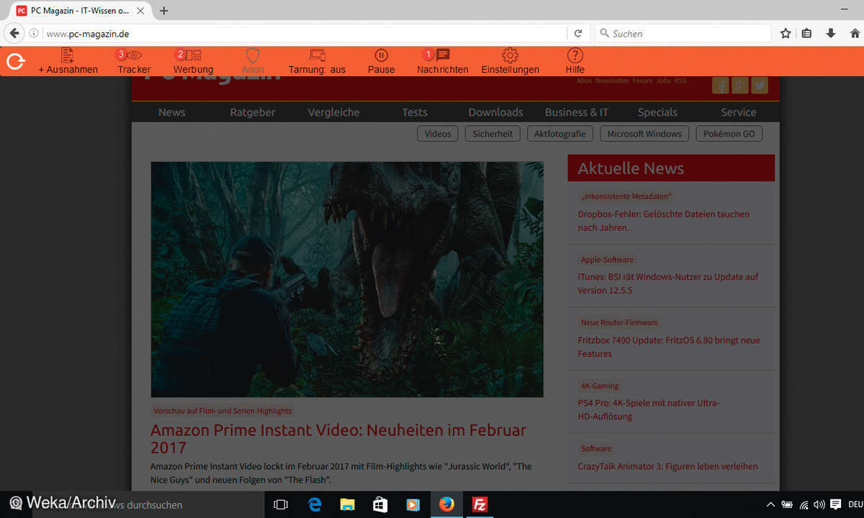Open the iTunes BSI update news article
The height and width of the screenshot is (518, 864).
point(667,283)
